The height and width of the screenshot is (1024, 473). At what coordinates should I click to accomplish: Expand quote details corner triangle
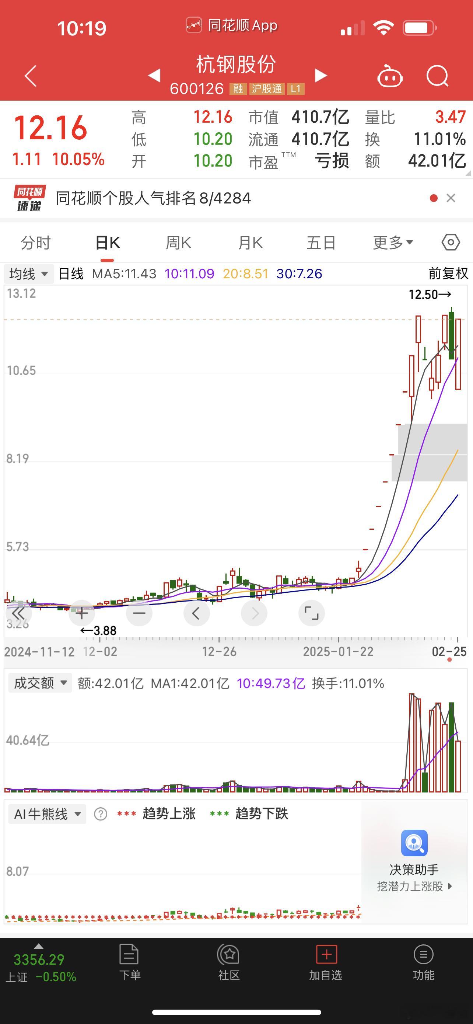pos(468,173)
